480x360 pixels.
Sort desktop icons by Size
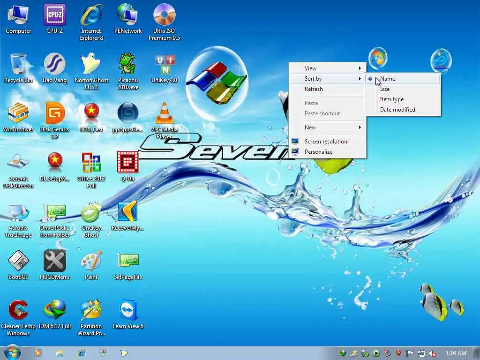point(403,89)
